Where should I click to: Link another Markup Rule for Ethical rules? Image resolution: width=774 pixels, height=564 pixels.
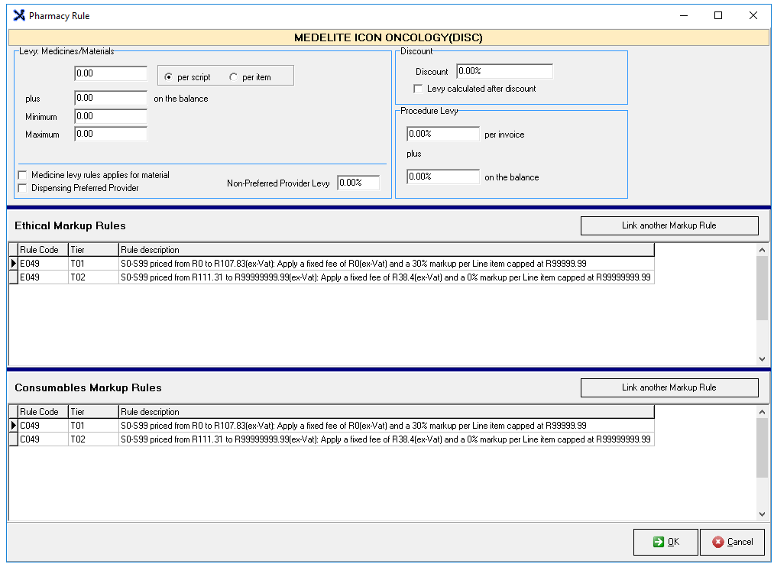click(669, 225)
